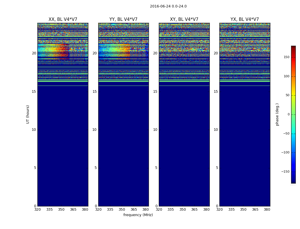Click the dark blue area in XY panel

[x=184, y=146]
